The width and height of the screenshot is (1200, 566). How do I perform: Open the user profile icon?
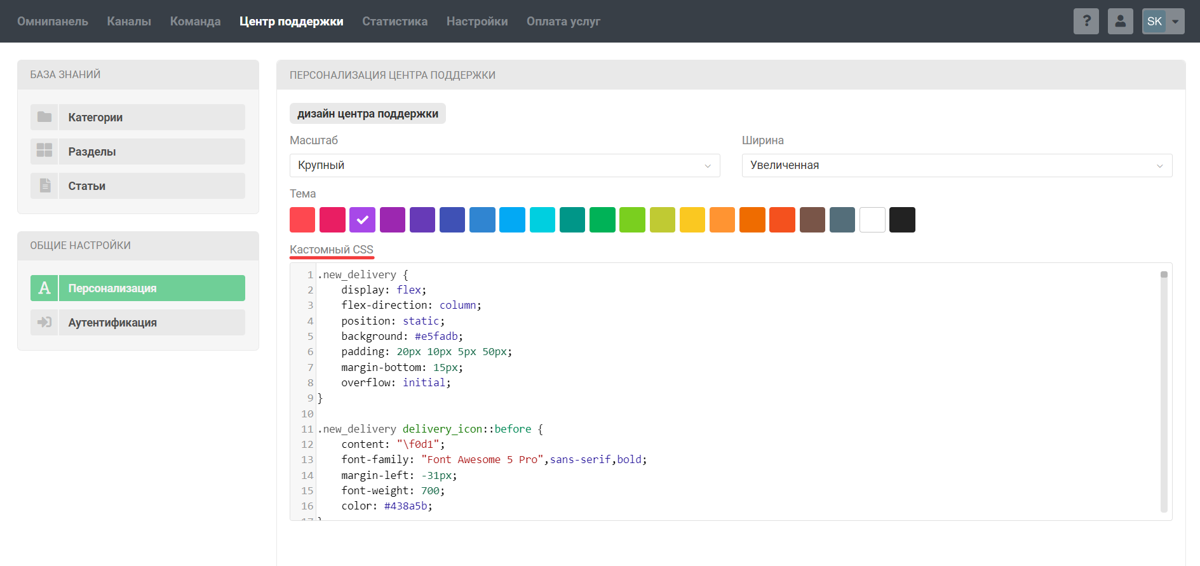(1120, 21)
